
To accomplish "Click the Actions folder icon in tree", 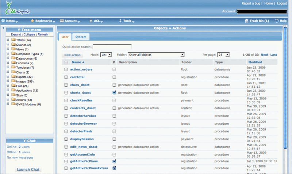I will pos(13,100).
